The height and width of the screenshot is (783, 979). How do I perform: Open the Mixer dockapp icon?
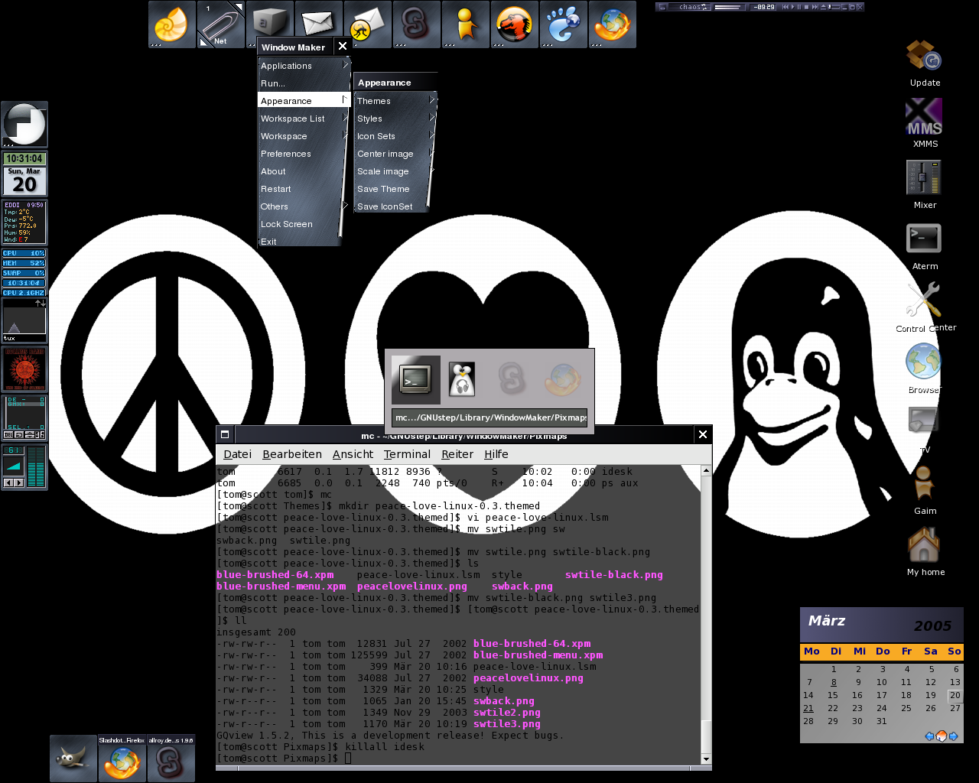click(924, 177)
